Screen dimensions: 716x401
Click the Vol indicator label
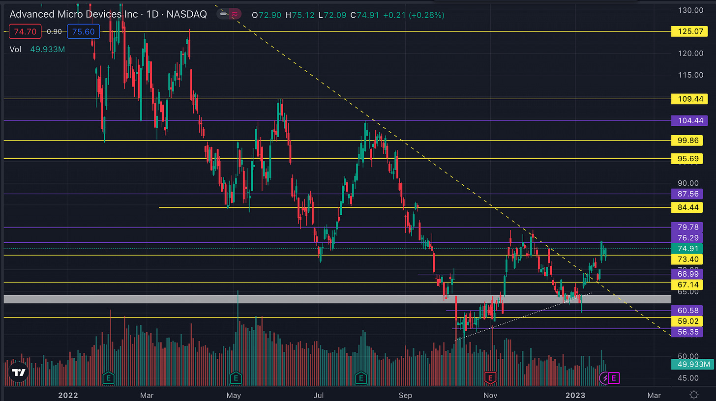(x=16, y=50)
